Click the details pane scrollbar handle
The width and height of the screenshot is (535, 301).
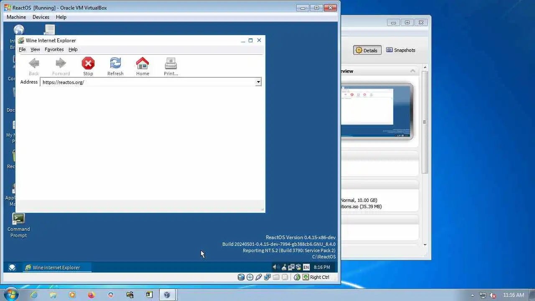[425, 122]
